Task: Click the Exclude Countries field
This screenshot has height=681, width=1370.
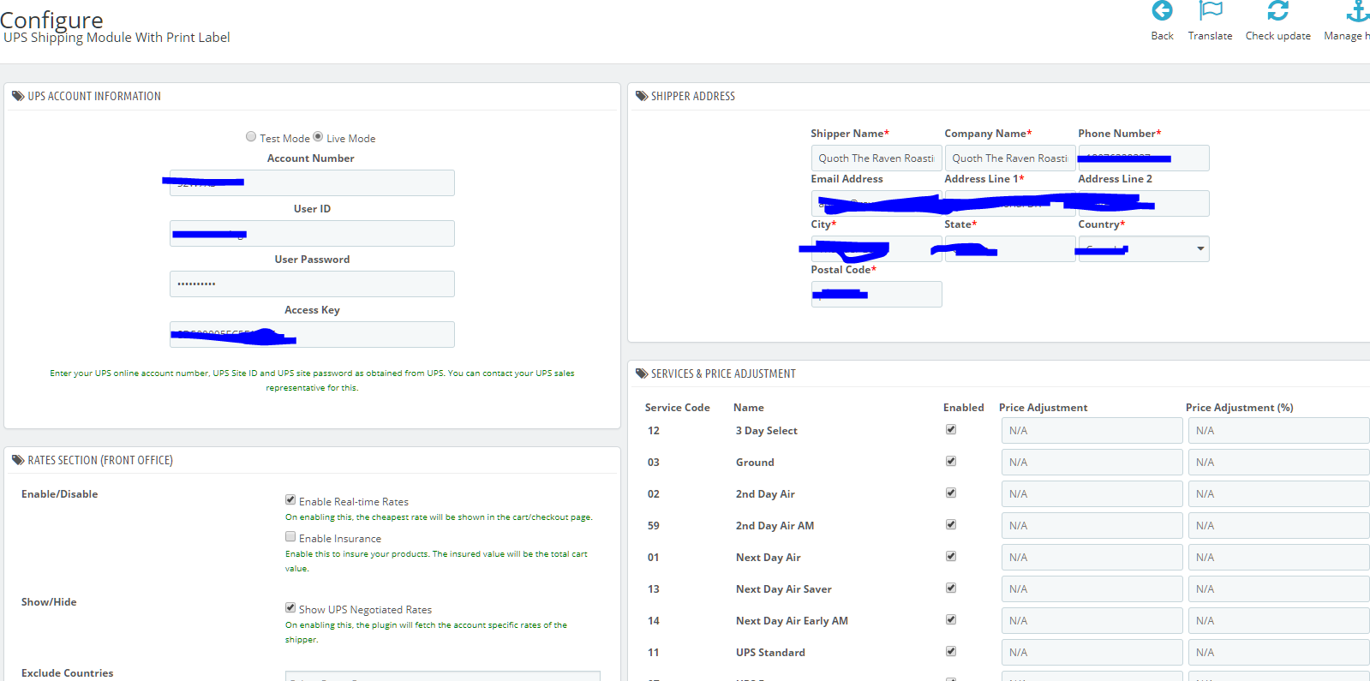Action: pyautogui.click(x=443, y=676)
